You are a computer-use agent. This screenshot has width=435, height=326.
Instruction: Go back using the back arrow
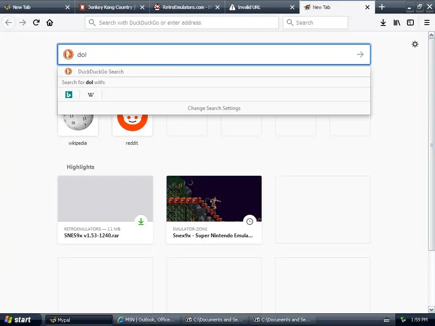pyautogui.click(x=8, y=22)
